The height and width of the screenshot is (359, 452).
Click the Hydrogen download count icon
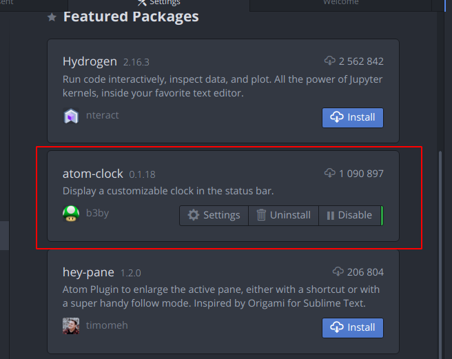coord(330,61)
